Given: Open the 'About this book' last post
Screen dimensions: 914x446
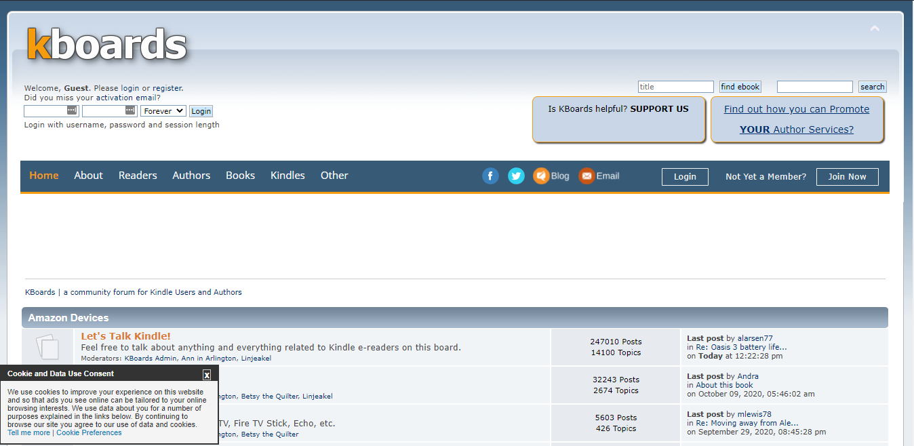Looking at the screenshot, I should [x=725, y=385].
